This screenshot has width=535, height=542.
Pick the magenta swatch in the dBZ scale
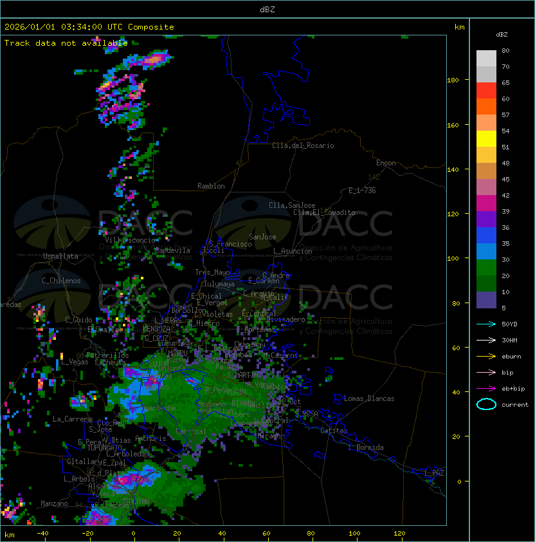pos(486,203)
